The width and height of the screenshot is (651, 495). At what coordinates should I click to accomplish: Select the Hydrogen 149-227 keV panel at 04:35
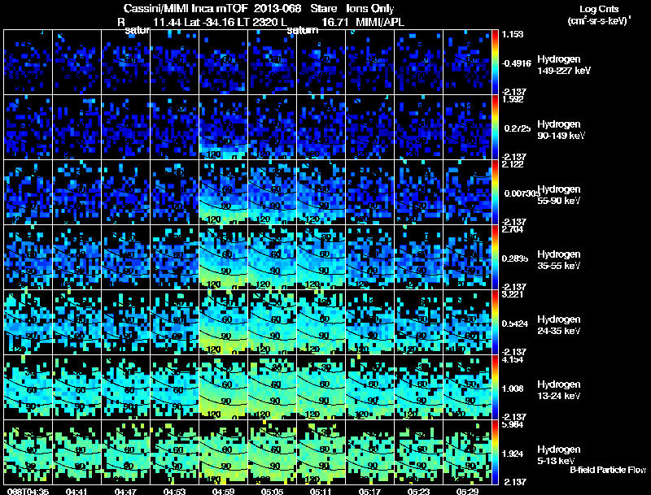point(28,62)
